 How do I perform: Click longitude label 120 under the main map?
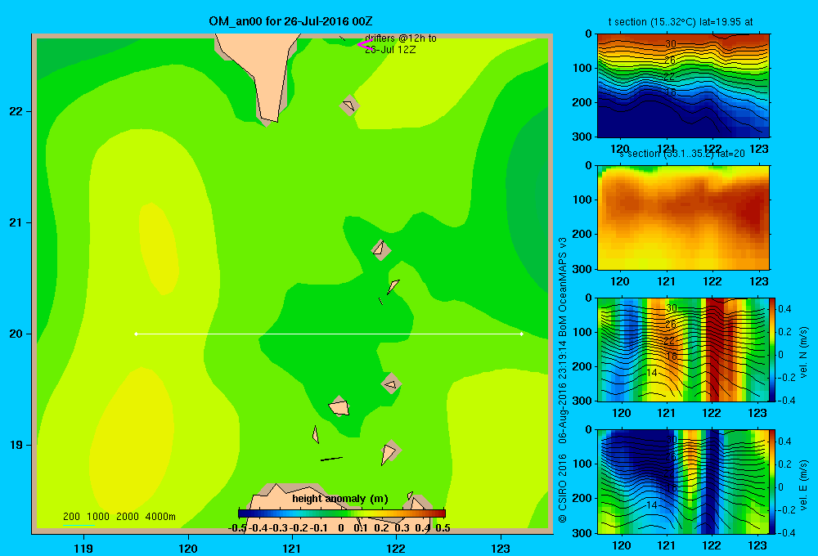click(188, 548)
